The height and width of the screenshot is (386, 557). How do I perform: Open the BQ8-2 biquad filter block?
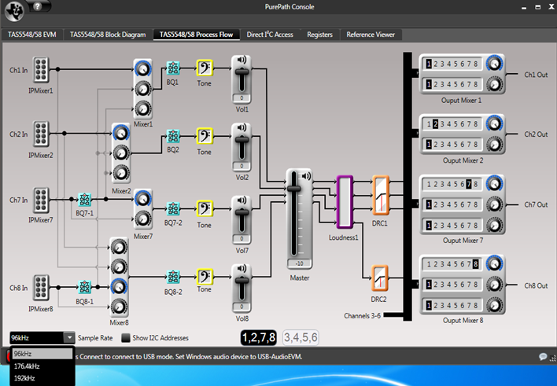click(173, 277)
